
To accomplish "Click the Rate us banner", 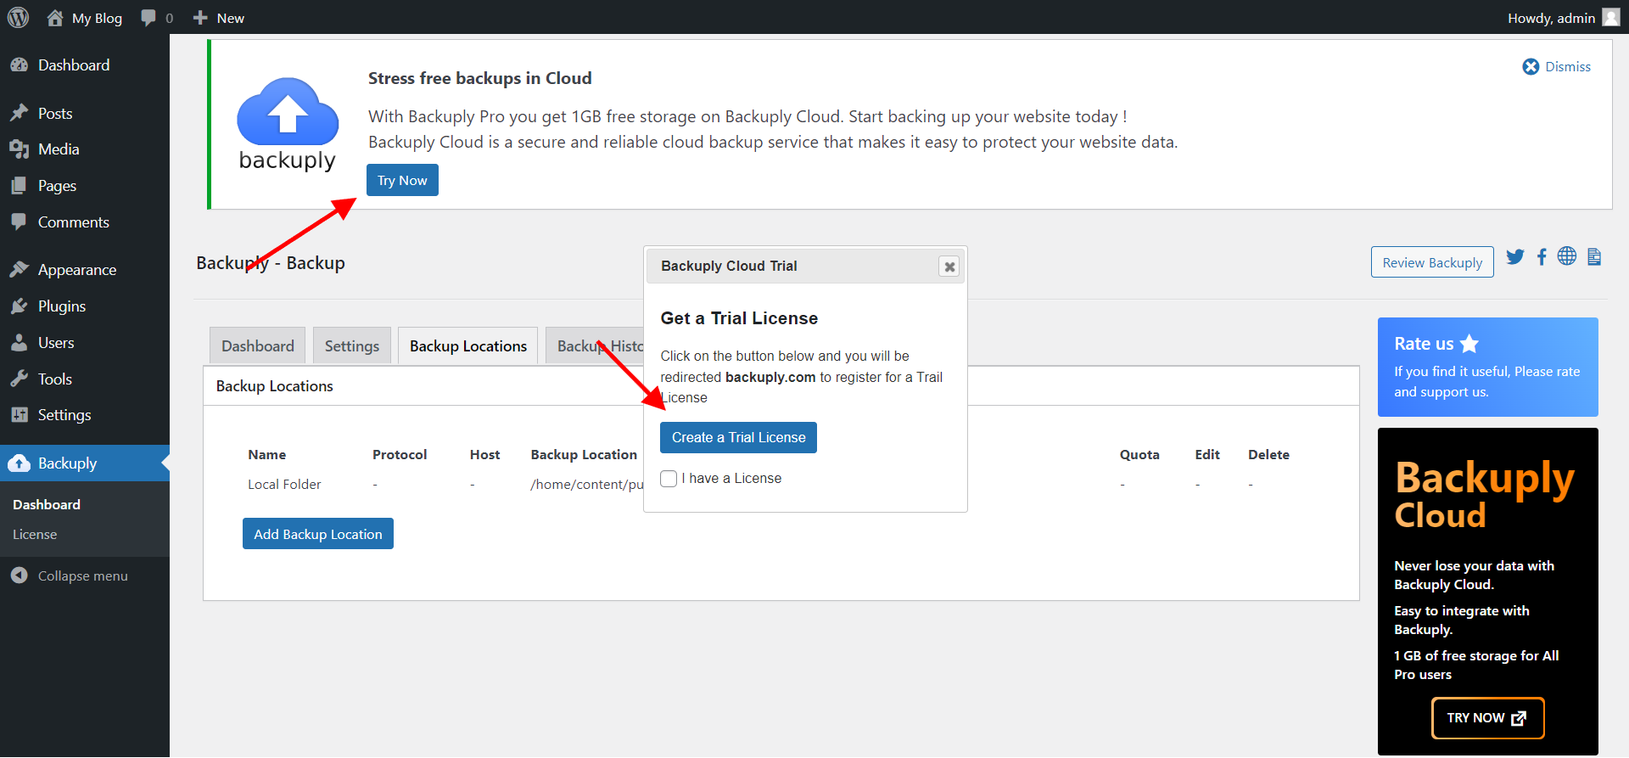I will pyautogui.click(x=1487, y=367).
